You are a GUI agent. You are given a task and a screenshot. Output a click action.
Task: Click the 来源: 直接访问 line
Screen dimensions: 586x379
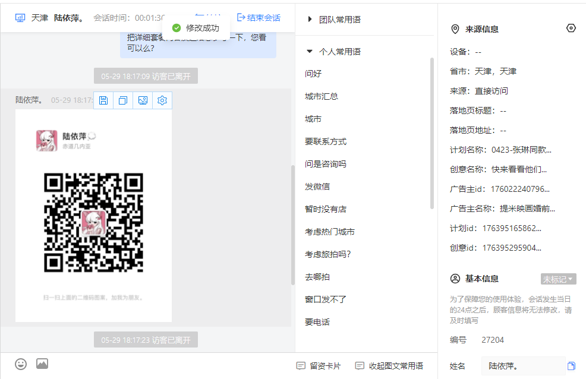pyautogui.click(x=479, y=91)
